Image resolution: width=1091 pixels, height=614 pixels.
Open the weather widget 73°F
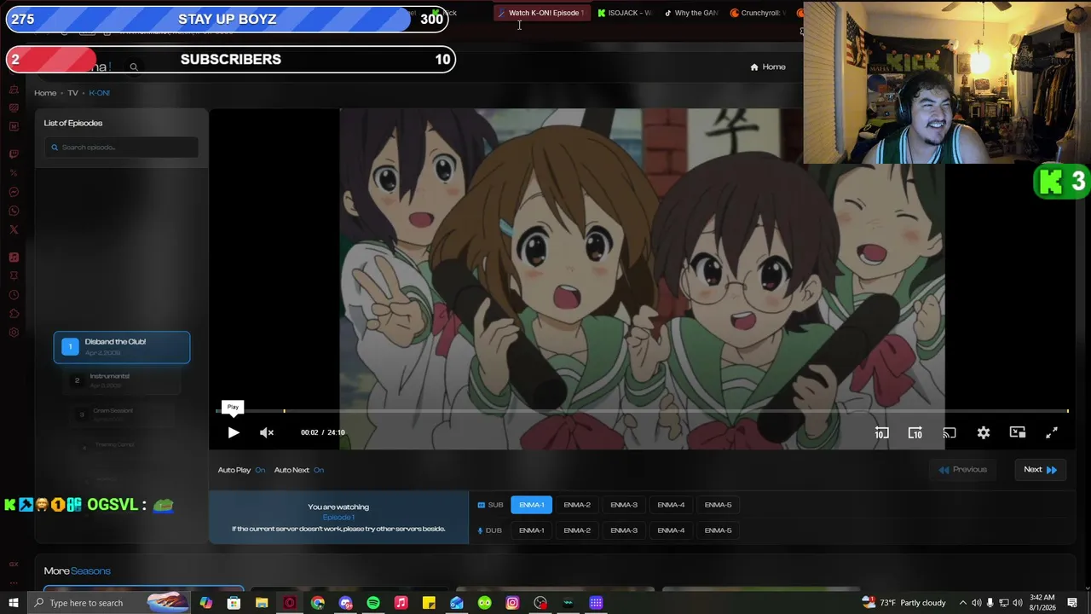[903, 603]
